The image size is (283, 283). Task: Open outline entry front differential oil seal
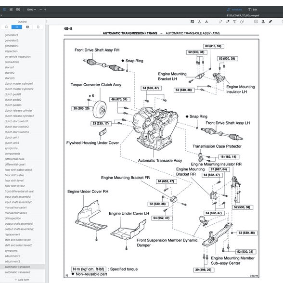(x=19, y=192)
